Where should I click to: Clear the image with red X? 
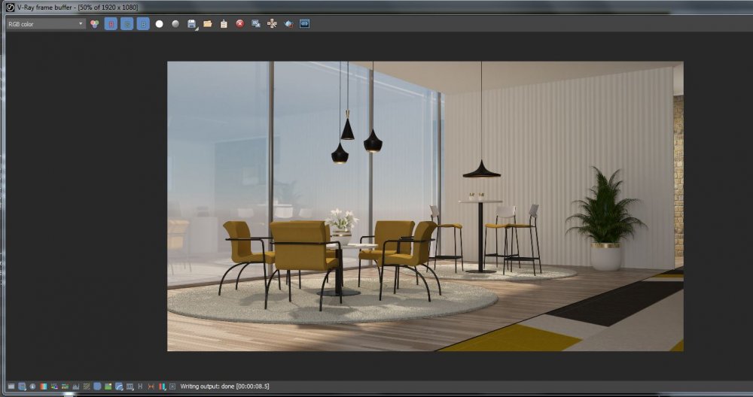tap(239, 24)
